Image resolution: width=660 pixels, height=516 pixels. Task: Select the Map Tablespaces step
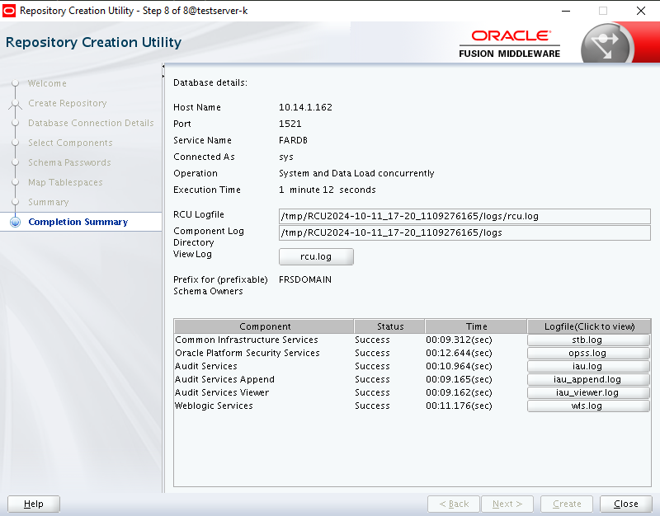65,182
